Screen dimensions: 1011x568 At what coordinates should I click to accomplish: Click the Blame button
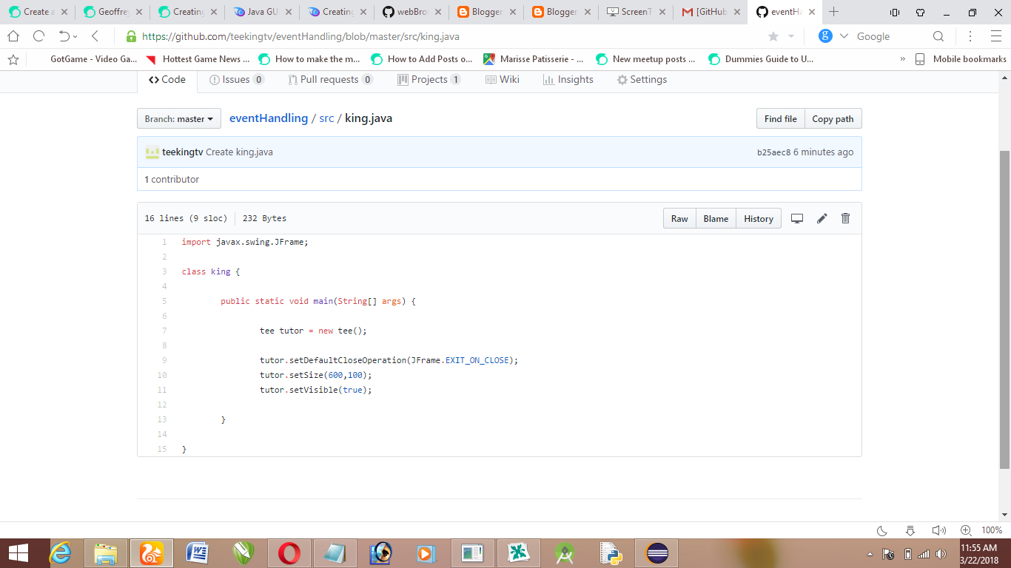[716, 218]
